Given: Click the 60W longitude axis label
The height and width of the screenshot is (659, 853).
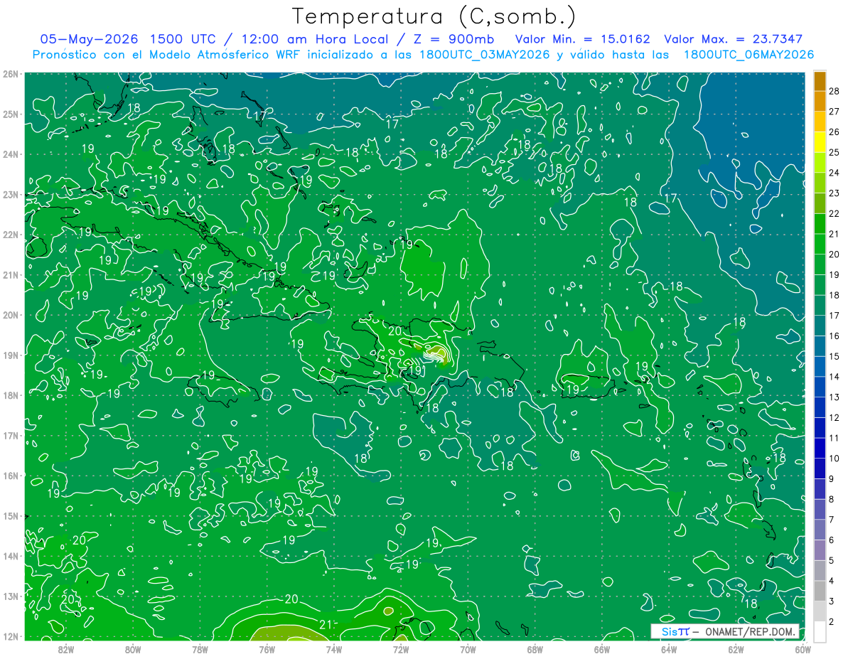Looking at the screenshot, I should pos(803,649).
